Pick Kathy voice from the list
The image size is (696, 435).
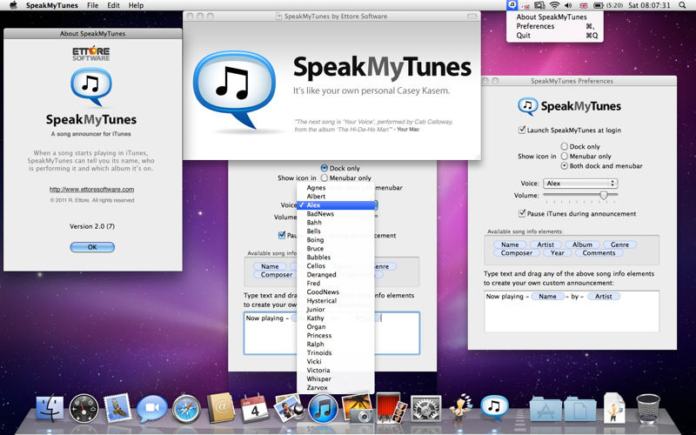click(336, 318)
